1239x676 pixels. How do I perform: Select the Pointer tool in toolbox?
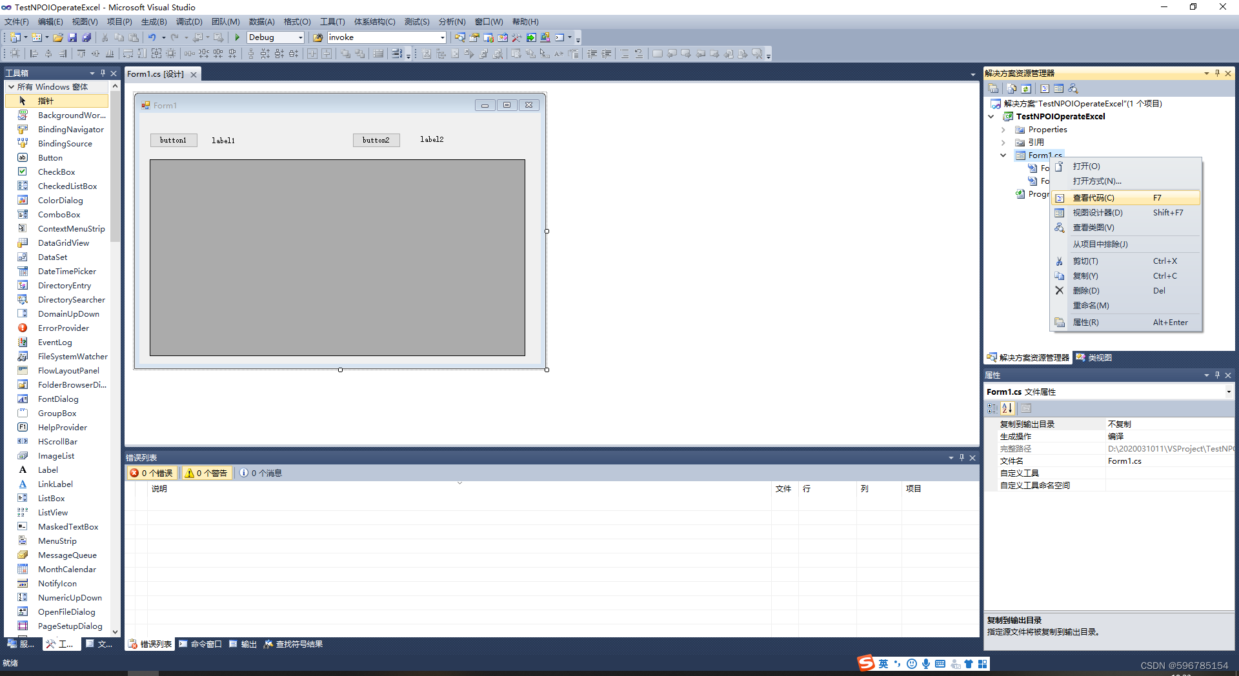point(57,101)
